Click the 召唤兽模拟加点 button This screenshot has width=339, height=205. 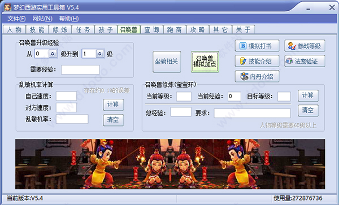point(205,62)
